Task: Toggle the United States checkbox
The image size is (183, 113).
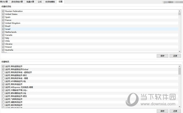Action: 3,14
